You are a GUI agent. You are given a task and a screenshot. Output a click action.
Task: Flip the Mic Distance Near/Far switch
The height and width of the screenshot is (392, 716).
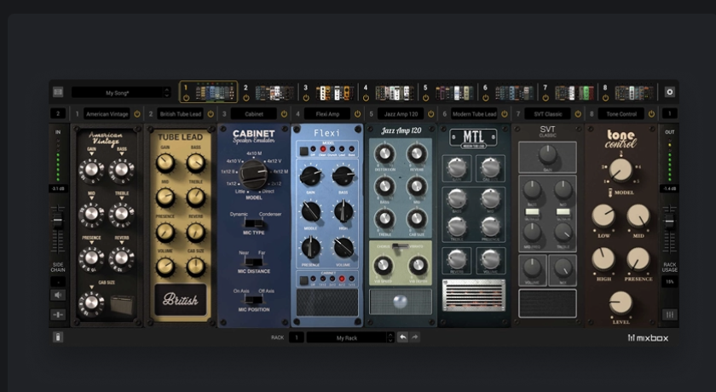254,262
